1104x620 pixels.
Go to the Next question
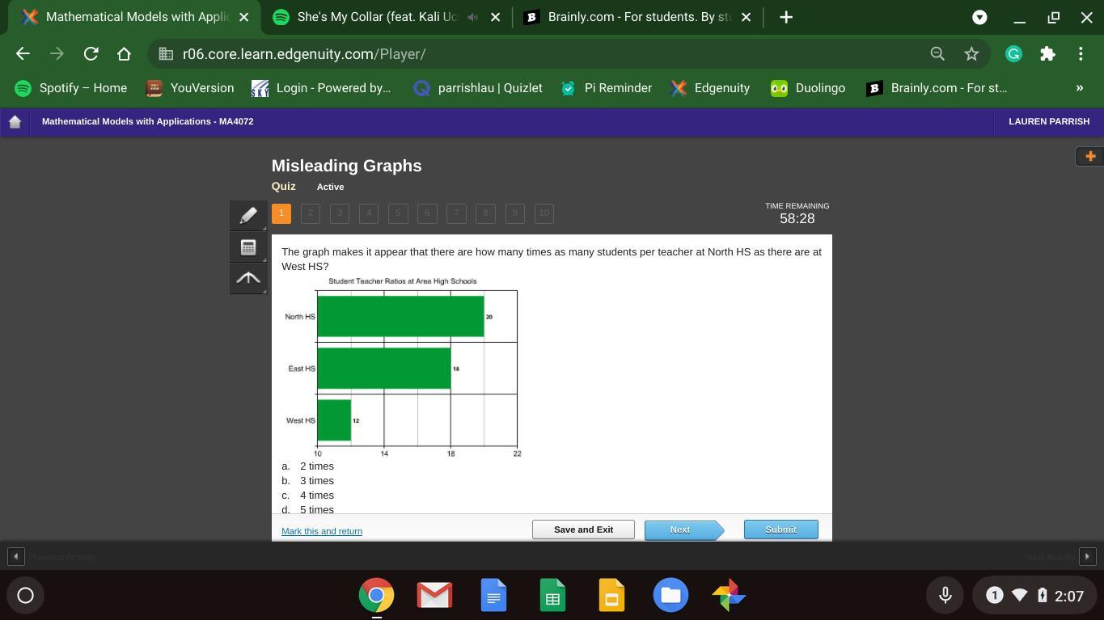[x=680, y=529]
